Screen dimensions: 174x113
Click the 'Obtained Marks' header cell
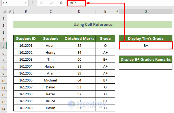click(x=79, y=38)
